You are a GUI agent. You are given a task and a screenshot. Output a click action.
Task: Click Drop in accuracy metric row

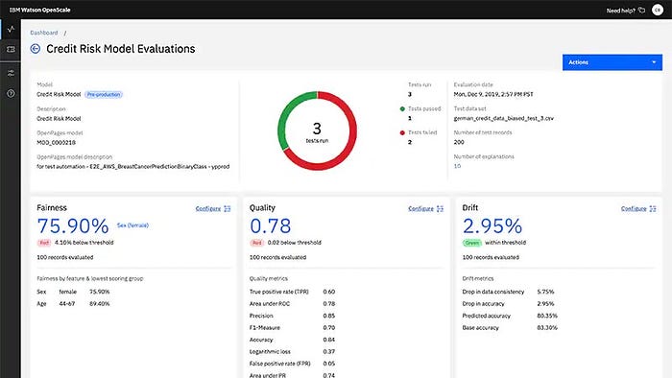(508, 303)
